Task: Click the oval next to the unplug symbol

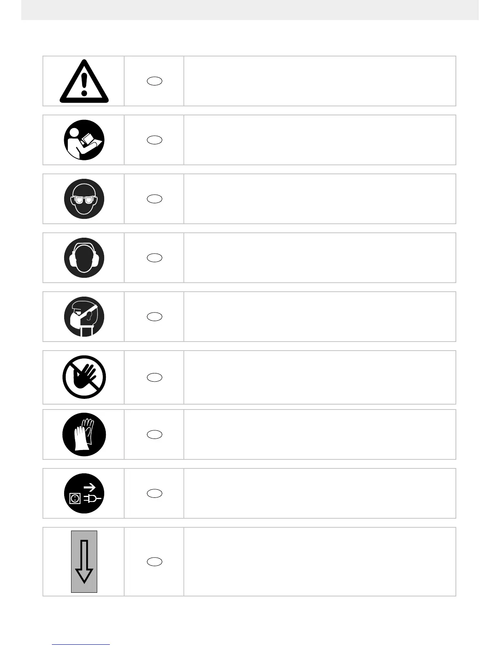Action: tap(154, 493)
